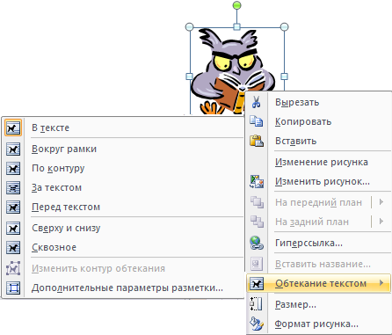Click the 'Вокруг рамки' wrap icon
The width and height of the screenshot is (392, 335).
coord(13,149)
